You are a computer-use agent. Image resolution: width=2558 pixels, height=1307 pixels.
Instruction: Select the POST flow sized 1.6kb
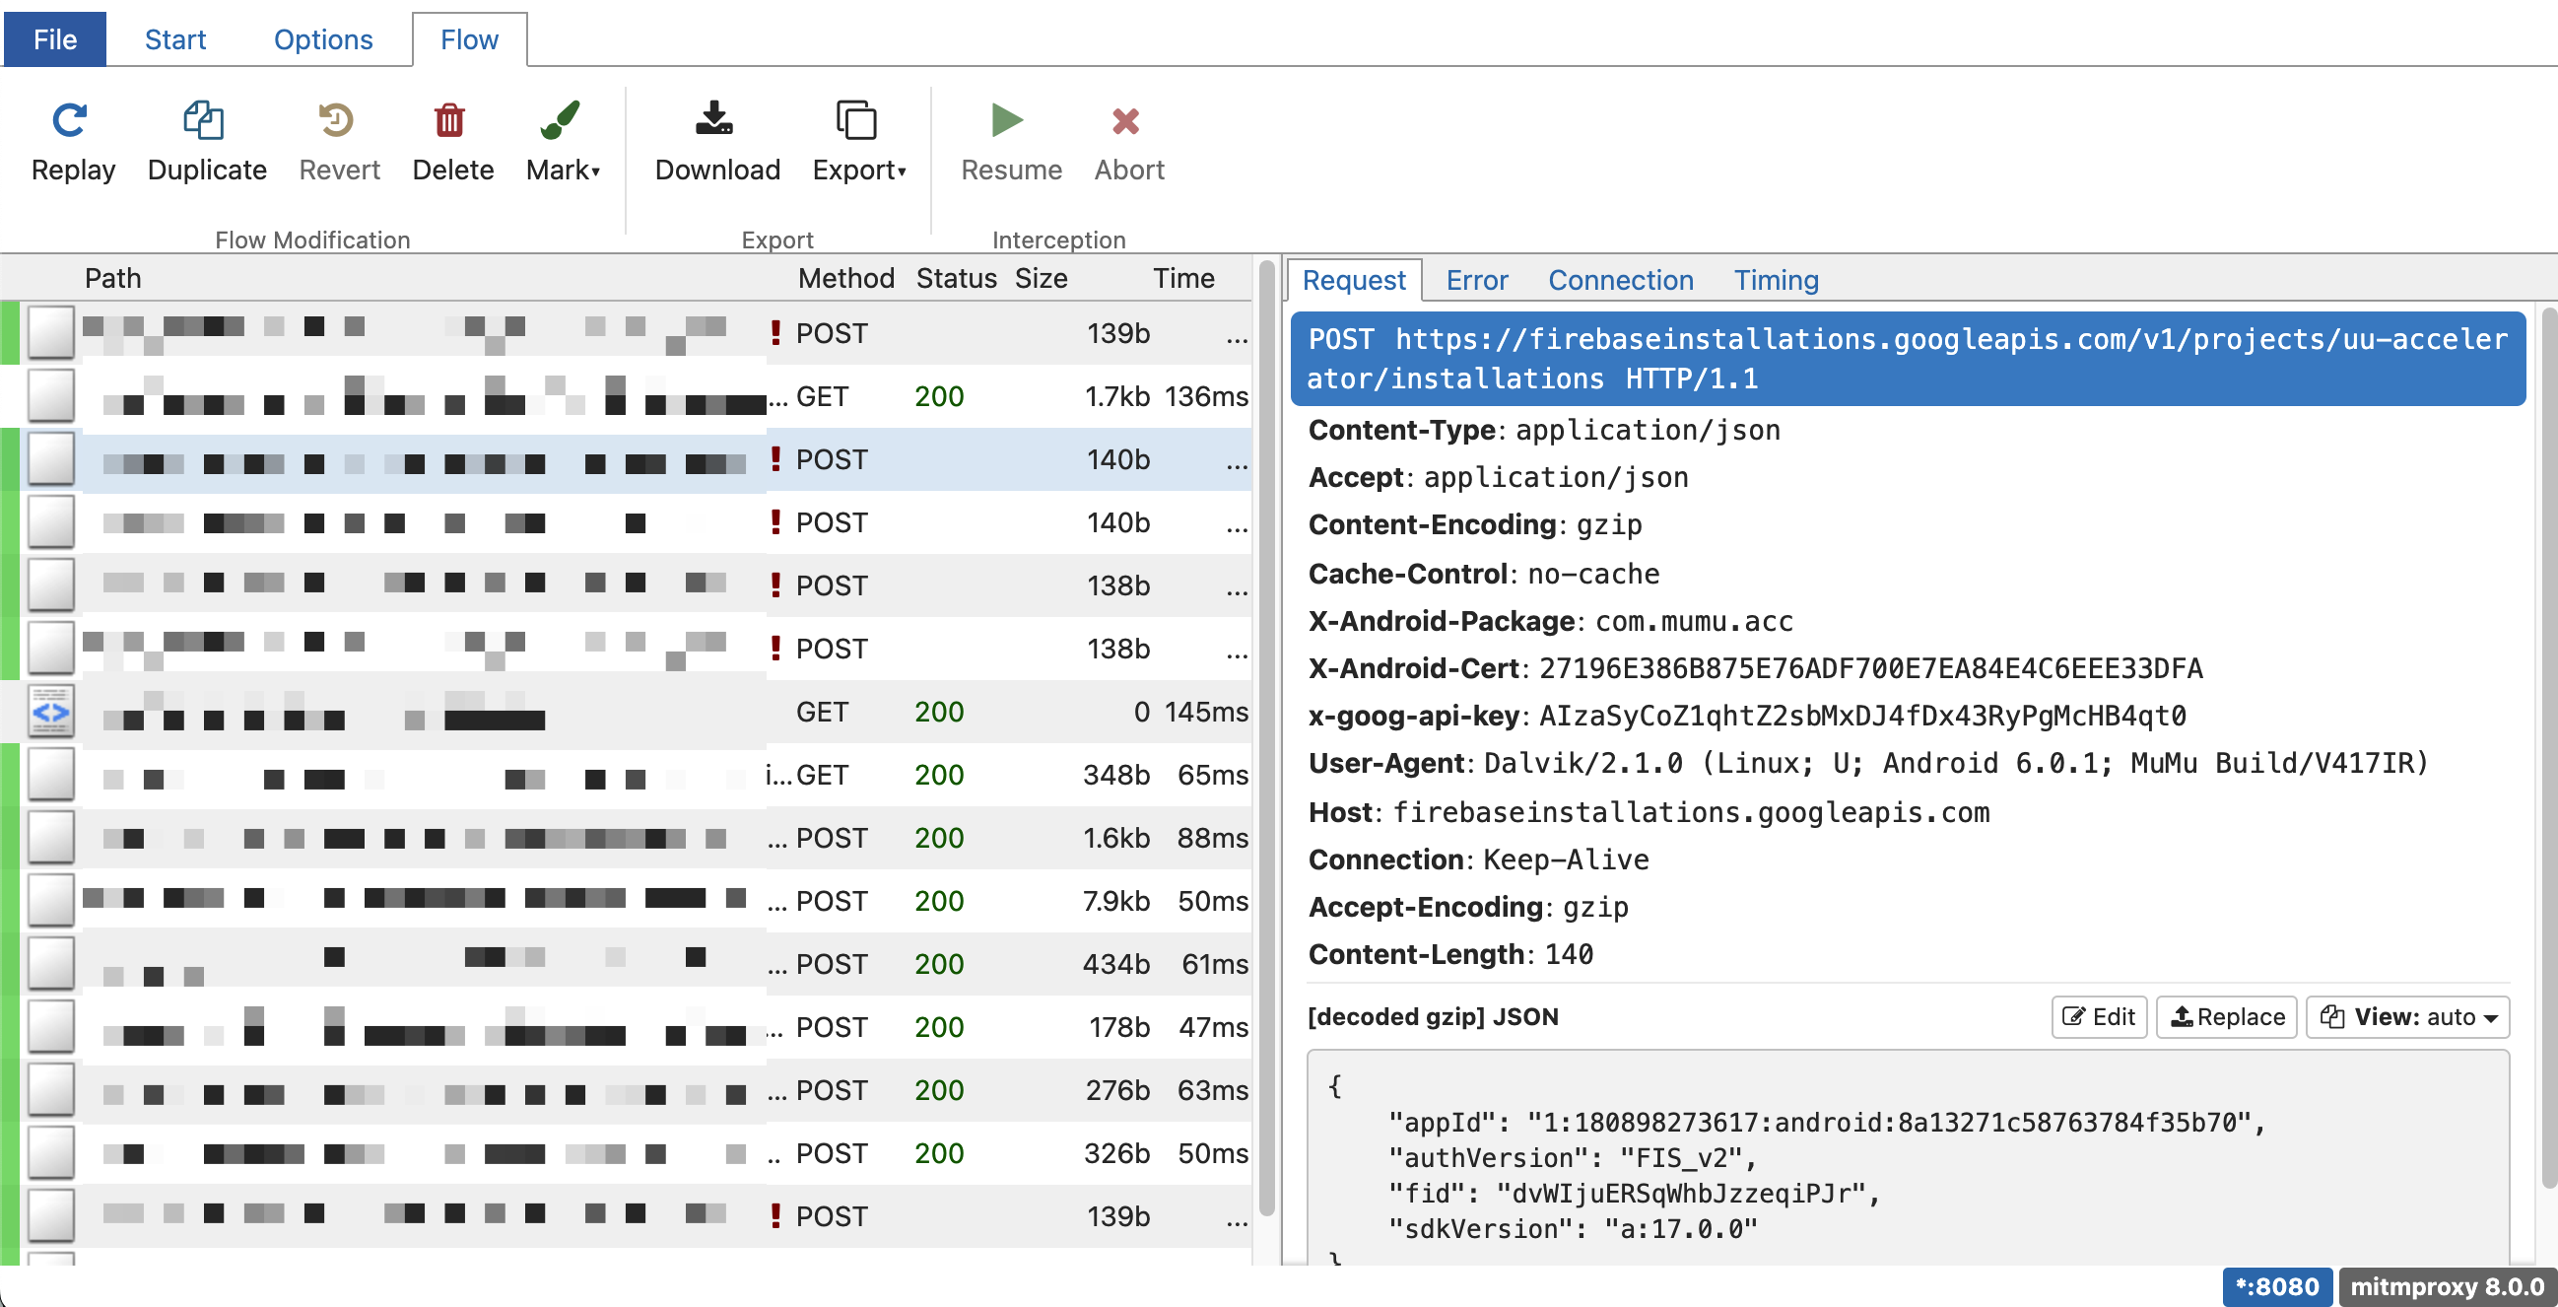coord(626,837)
